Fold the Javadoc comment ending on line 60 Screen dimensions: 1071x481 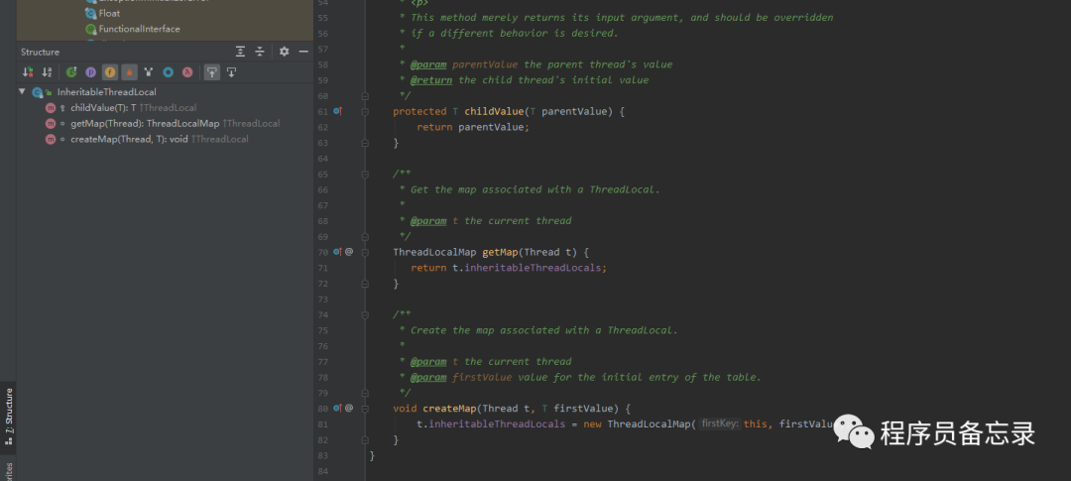coord(365,95)
